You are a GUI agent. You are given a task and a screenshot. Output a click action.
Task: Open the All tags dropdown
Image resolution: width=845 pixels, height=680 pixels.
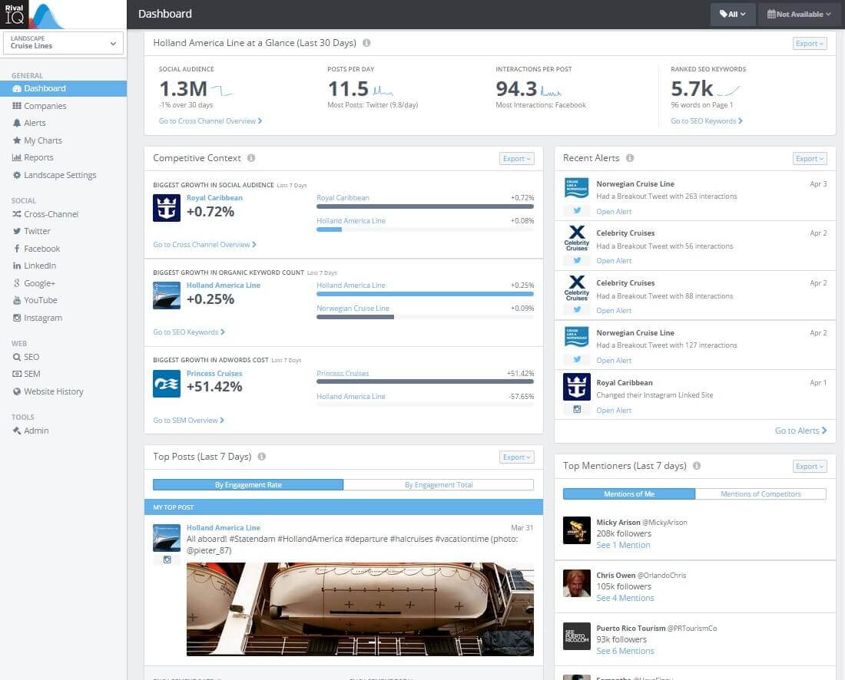click(x=732, y=14)
